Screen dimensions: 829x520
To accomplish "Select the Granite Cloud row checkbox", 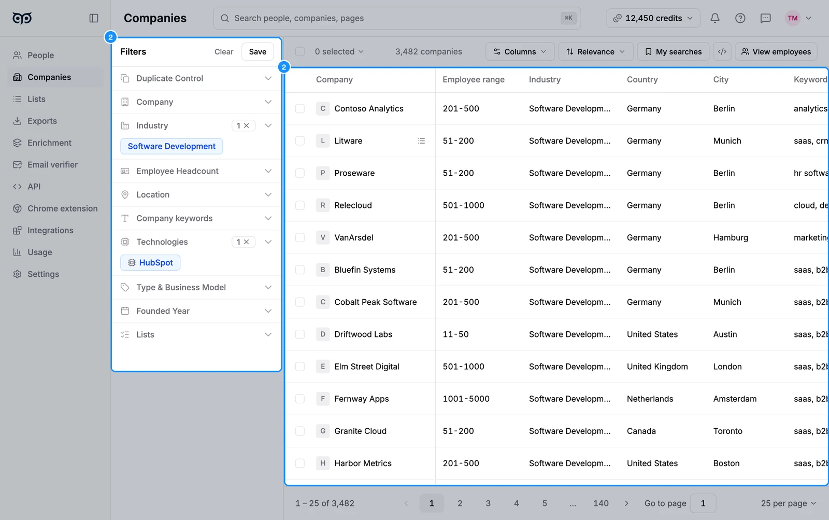I will (300, 431).
